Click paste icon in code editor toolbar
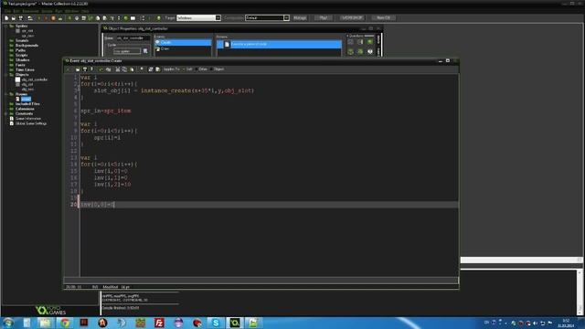This screenshot has width=585, height=329. [x=132, y=69]
